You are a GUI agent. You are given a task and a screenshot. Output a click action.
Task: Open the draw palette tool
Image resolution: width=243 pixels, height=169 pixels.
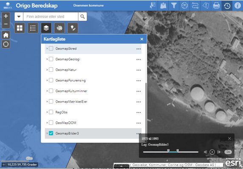tap(59, 28)
